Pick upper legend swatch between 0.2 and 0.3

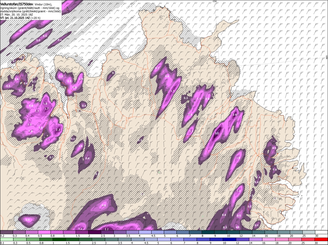6,232
